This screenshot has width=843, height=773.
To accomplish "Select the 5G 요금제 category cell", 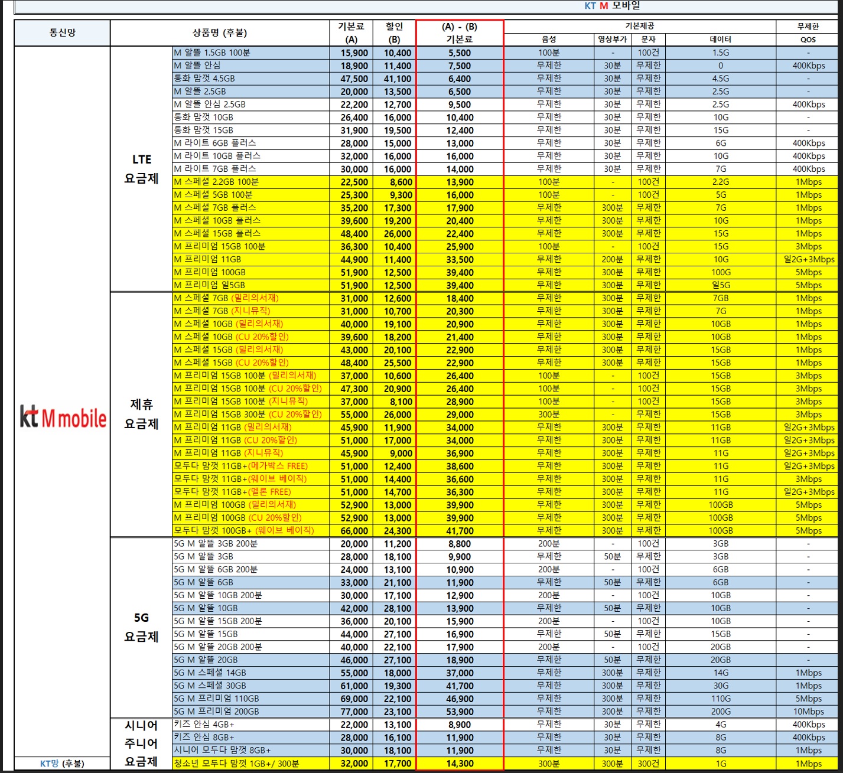I will 141,627.
